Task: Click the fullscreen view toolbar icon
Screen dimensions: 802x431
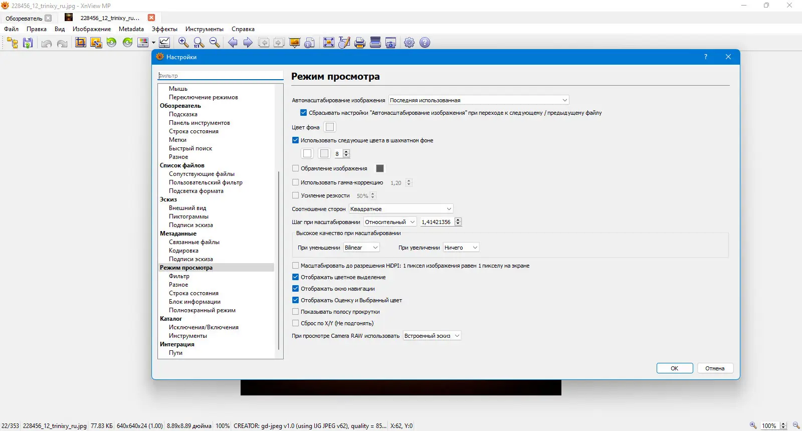Action: click(x=328, y=43)
